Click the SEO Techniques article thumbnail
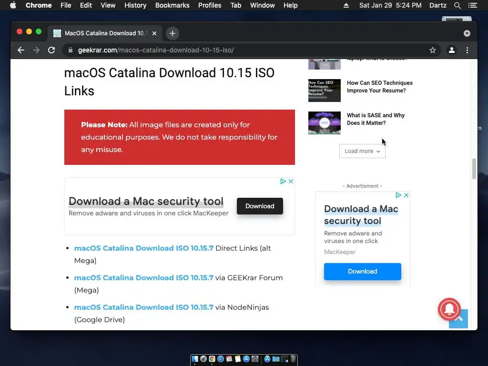 324,90
